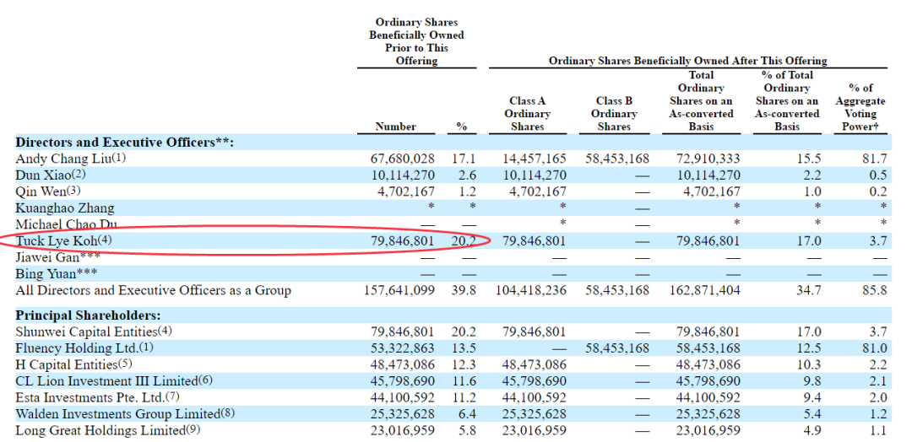This screenshot has width=912, height=442.
Task: Select the All Directors and Executive Officers row label
Action: click(x=153, y=290)
